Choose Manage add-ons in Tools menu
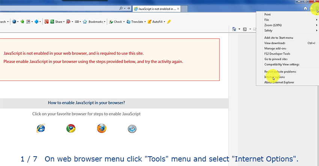319x166 pixels. click(275, 48)
